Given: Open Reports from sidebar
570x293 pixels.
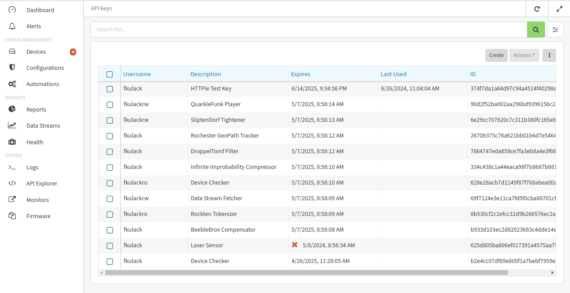Looking at the screenshot, I should (x=36, y=109).
